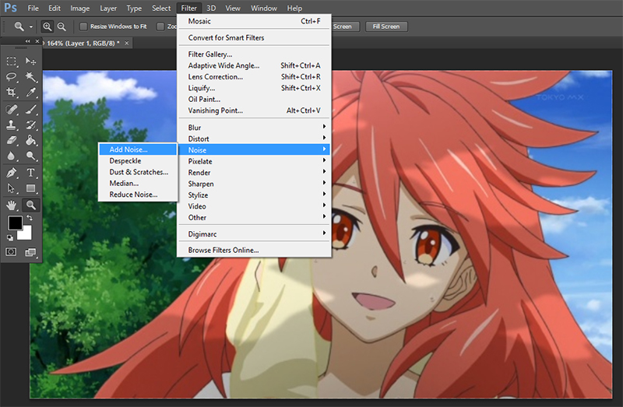The image size is (623, 407).
Task: Click the Zoom Out magnifier in options bar
Action: pyautogui.click(x=61, y=26)
